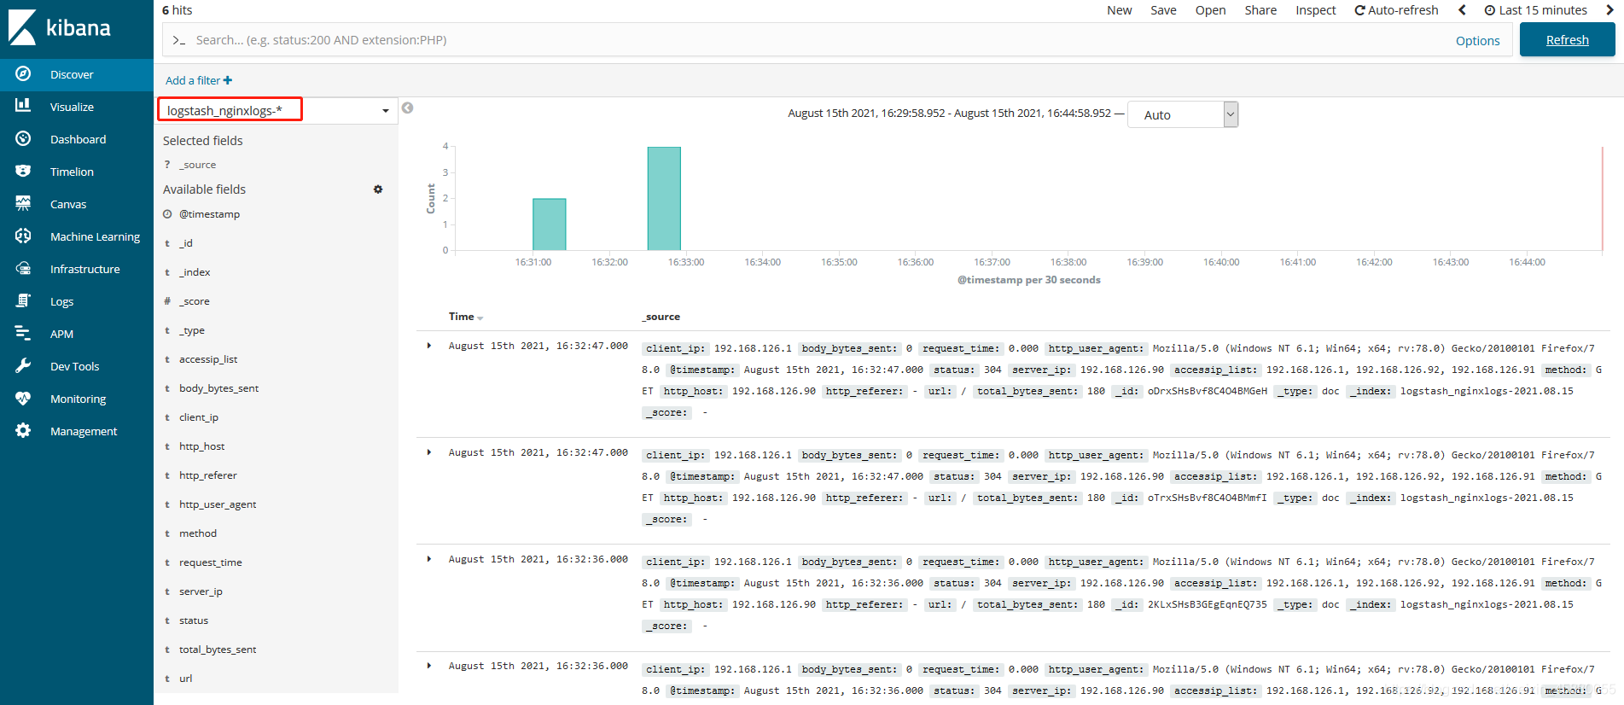Screen dimensions: 1624x705
Task: Click the histogram bar at 16:31
Action: 550,224
